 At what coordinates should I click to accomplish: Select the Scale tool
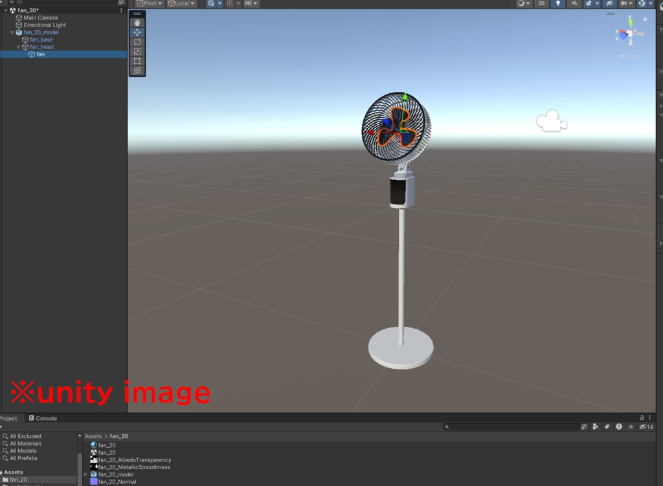[137, 52]
